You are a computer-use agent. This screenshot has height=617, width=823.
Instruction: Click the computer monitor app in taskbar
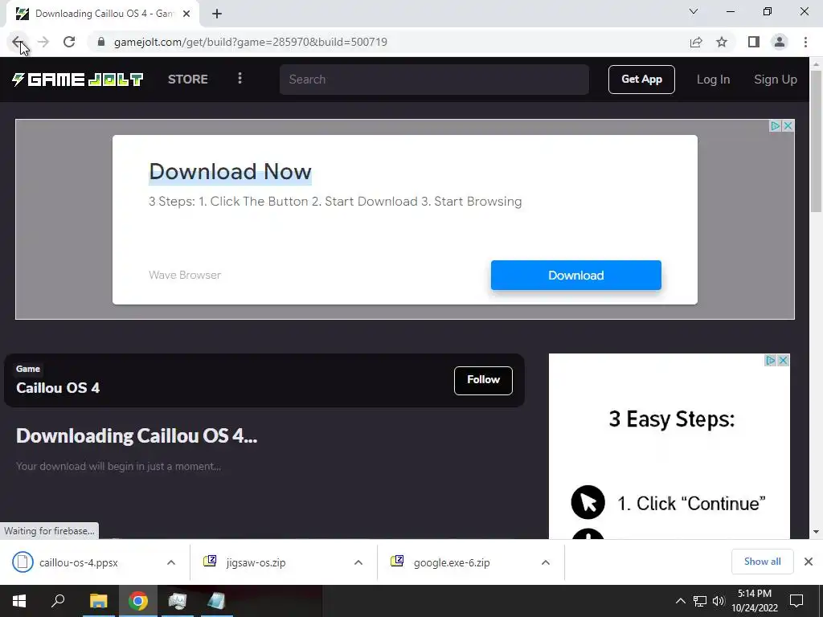pos(178,601)
